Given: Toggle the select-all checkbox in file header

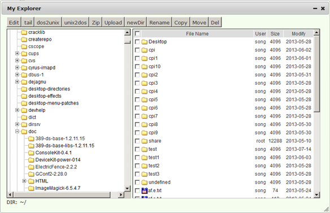Looking at the screenshot, I should (137, 34).
